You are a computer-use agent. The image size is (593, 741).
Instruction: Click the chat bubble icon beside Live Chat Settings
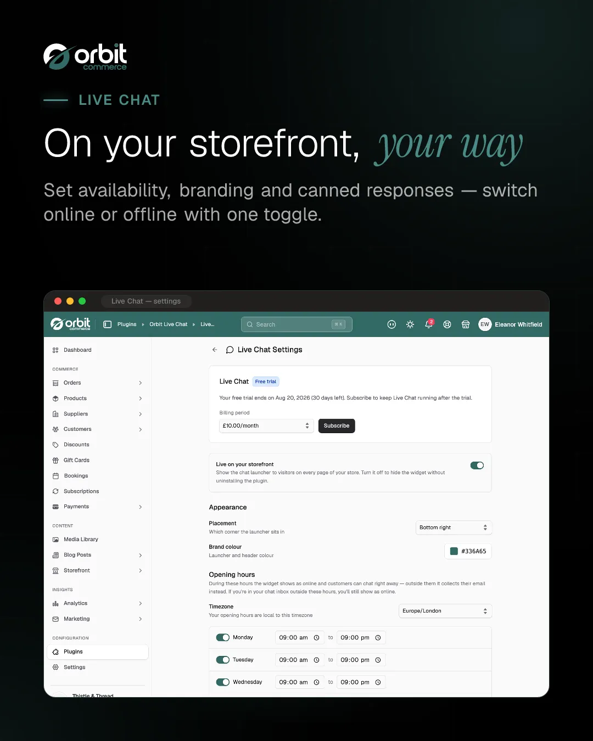coord(230,350)
